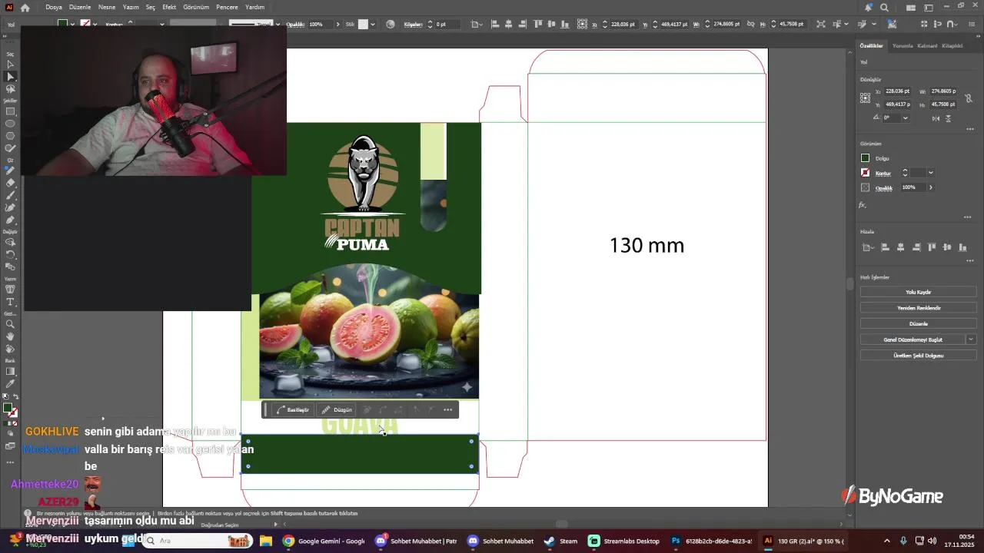Open the Efekt menu

(169, 7)
